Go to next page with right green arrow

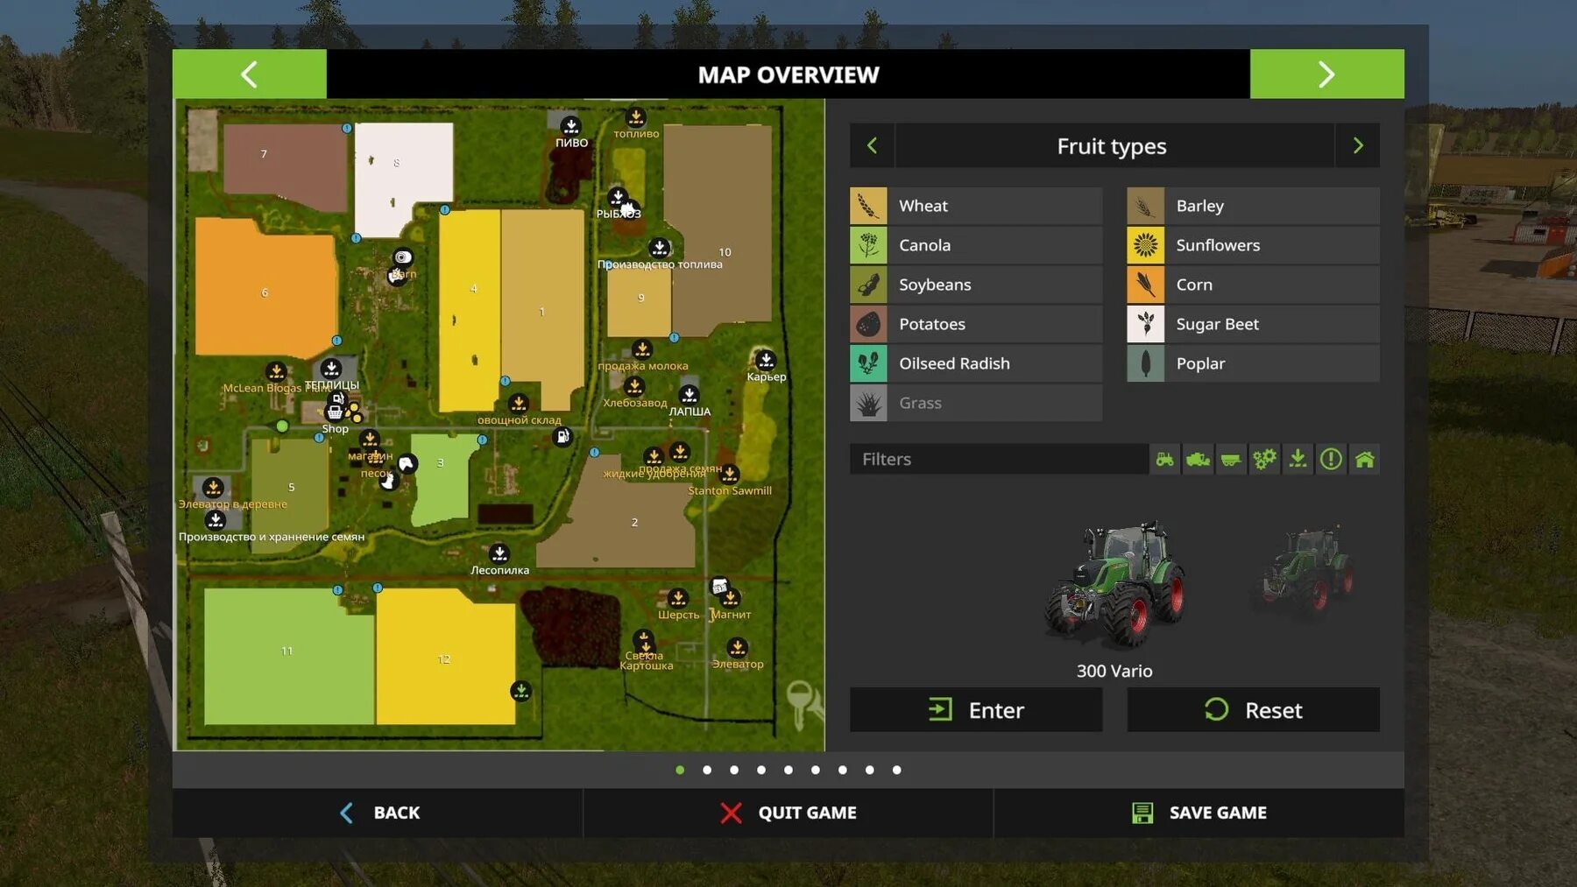1326,74
